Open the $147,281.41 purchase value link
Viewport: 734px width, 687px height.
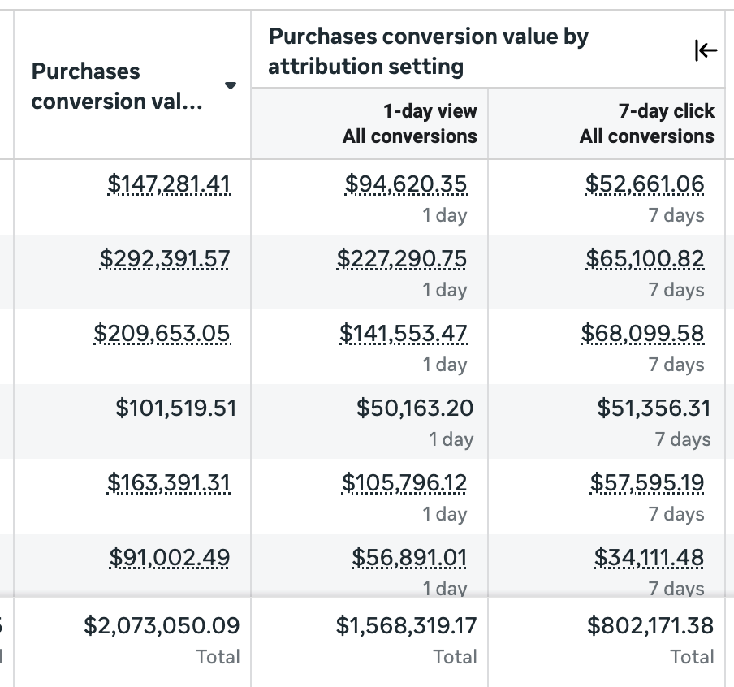(169, 185)
